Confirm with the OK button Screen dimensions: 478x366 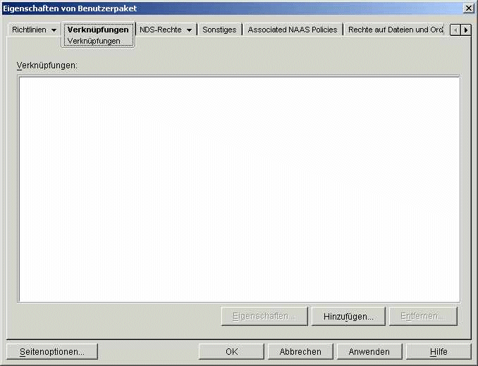(x=231, y=352)
